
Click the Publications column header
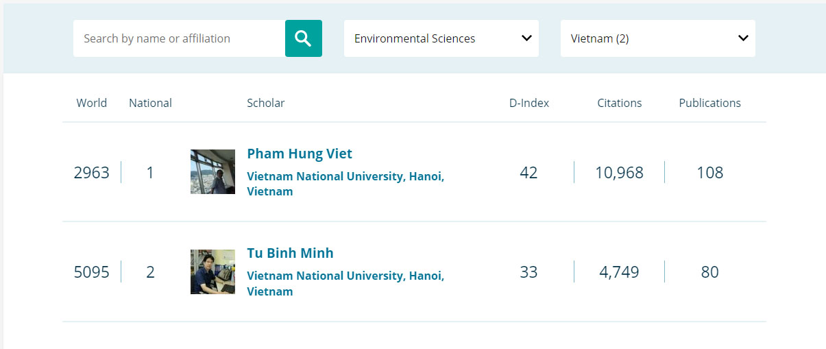709,103
